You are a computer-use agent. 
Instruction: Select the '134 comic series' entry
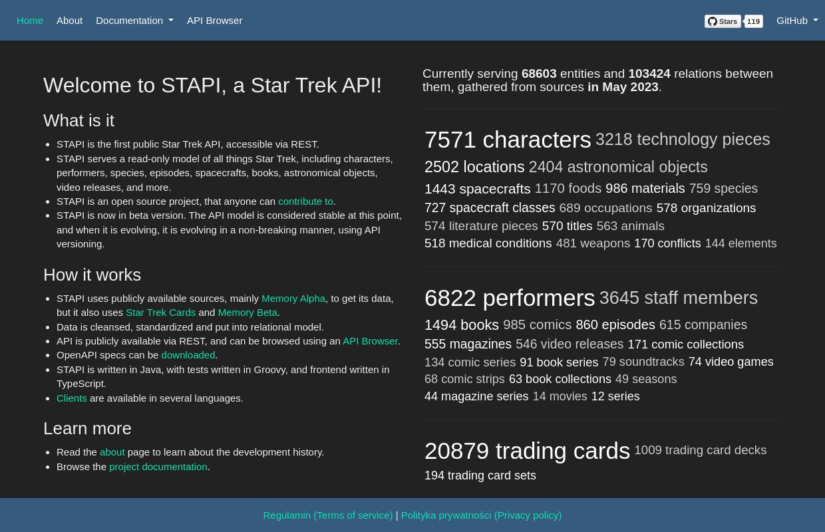470,362
